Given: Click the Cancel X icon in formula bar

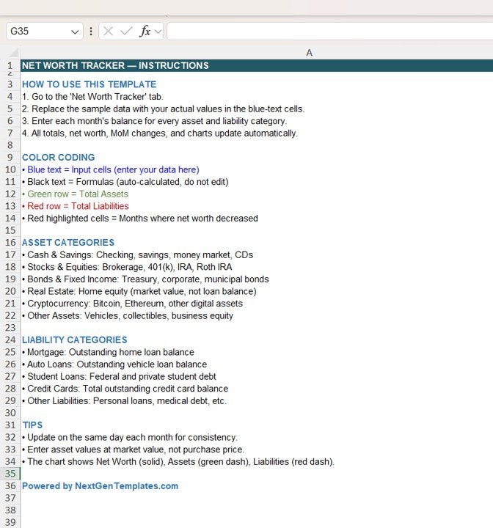Looking at the screenshot, I should 109,31.
